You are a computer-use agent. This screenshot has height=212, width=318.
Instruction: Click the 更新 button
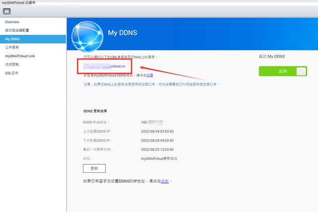coord(94,168)
